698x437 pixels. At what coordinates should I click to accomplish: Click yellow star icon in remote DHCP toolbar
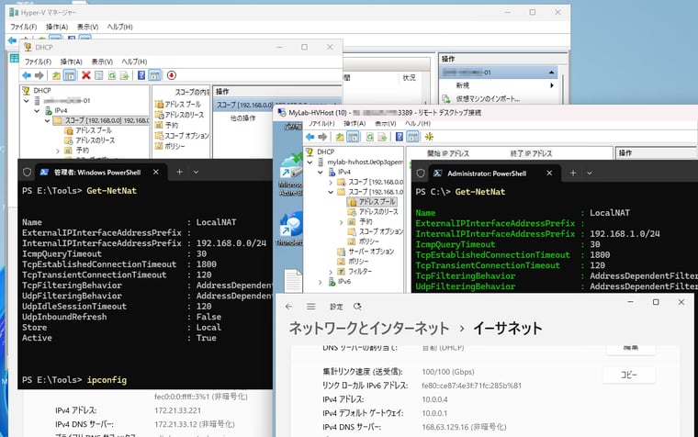coord(429,137)
